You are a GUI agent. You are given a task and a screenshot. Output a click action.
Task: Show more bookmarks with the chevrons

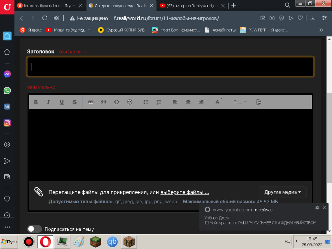tap(321, 30)
